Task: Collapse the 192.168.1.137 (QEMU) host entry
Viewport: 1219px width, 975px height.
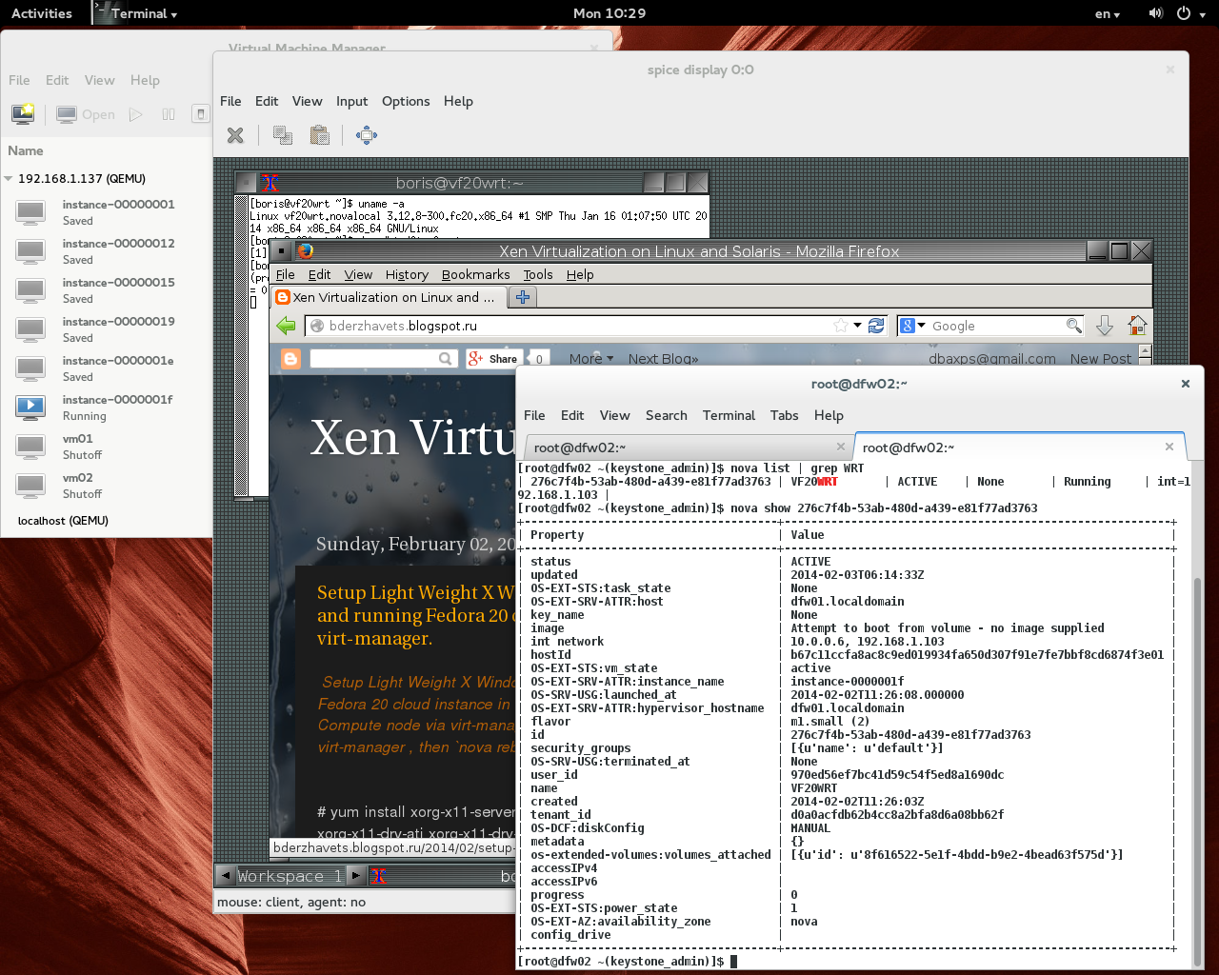Action: (x=10, y=178)
